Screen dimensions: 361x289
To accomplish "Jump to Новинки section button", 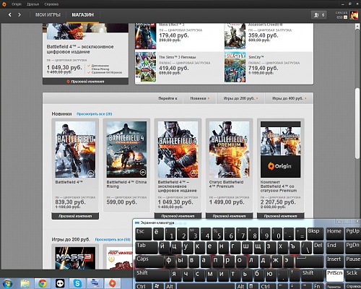I will click(x=199, y=98).
